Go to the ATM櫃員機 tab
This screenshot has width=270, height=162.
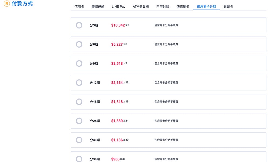(x=141, y=6)
